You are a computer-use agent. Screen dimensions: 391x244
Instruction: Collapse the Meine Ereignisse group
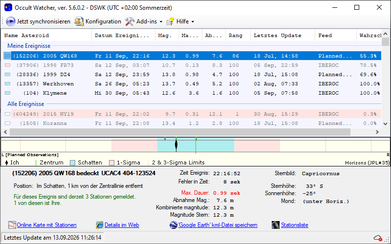tap(29, 46)
